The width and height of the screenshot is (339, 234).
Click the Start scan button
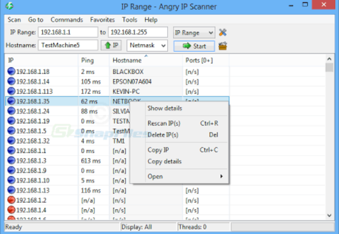(x=194, y=46)
